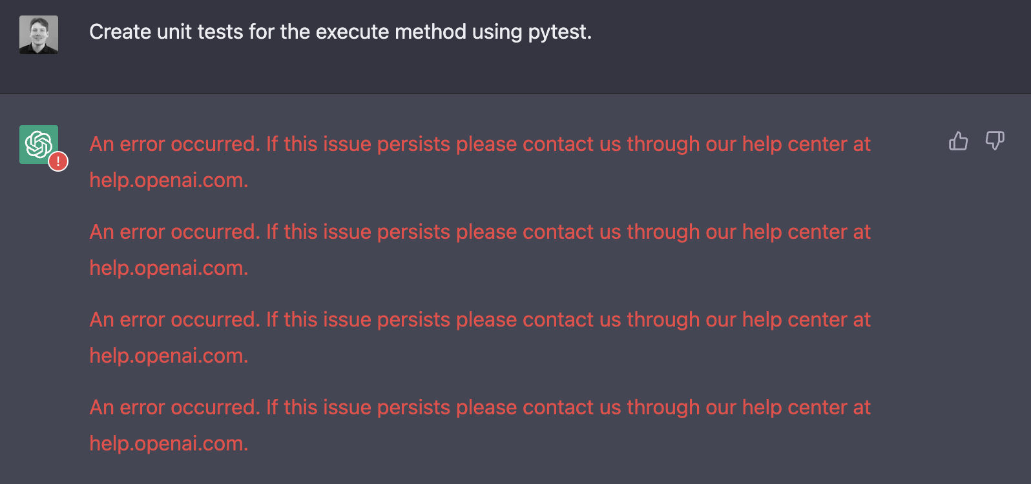The image size is (1031, 484).
Task: Click the fourth "An error occurred" text
Action: coord(174,407)
